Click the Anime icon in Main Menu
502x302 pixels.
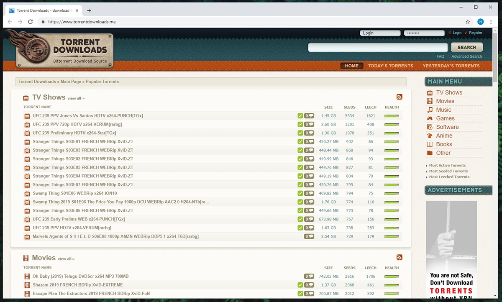pos(430,136)
